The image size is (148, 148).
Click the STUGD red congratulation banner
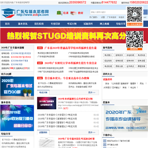point(63,36)
